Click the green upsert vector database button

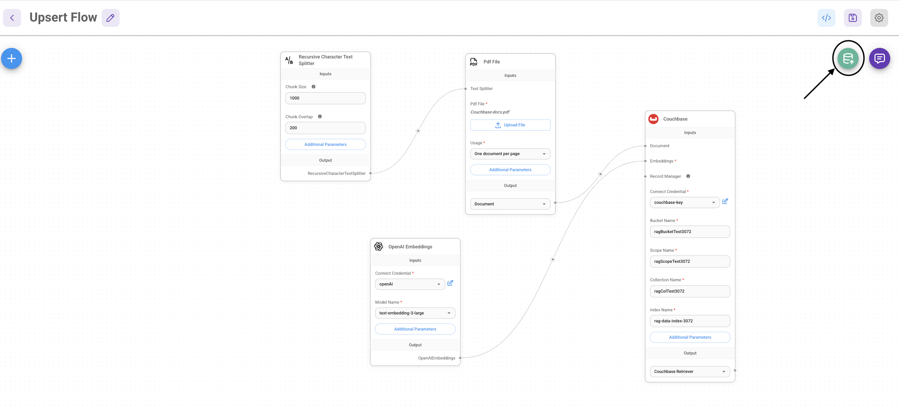point(848,58)
